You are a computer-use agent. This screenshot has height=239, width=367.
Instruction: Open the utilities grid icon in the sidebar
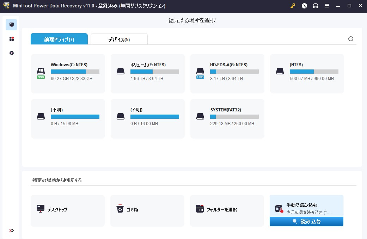click(x=12, y=39)
